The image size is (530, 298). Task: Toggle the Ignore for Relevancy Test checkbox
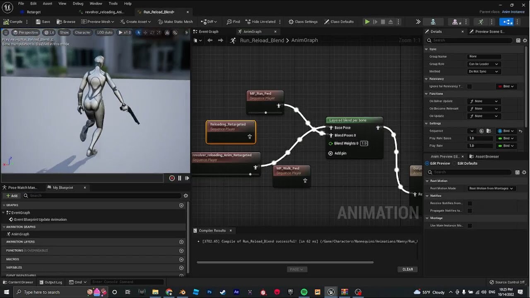click(x=469, y=86)
